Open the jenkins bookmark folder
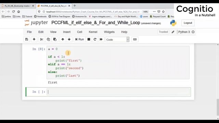This screenshot has width=219, height=123. pyautogui.click(x=6, y=16)
